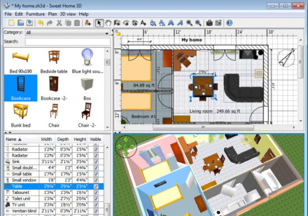
Task: Click the Create 3D video icon
Action: [x=218, y=23]
